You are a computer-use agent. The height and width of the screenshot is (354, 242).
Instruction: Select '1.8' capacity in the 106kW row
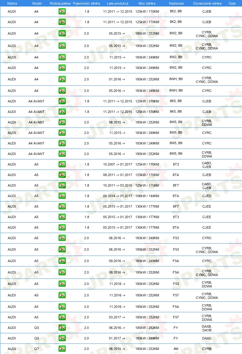coord(87,196)
